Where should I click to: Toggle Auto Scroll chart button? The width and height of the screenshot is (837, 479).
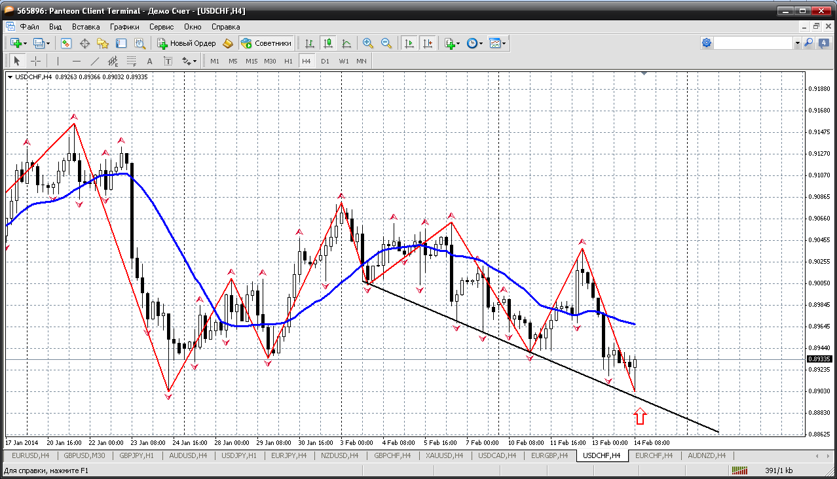coord(409,43)
